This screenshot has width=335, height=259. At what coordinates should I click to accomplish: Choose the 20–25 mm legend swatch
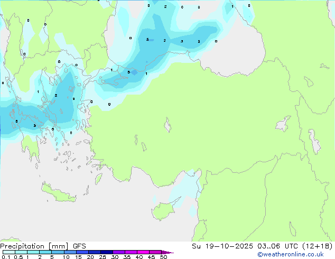95,252
